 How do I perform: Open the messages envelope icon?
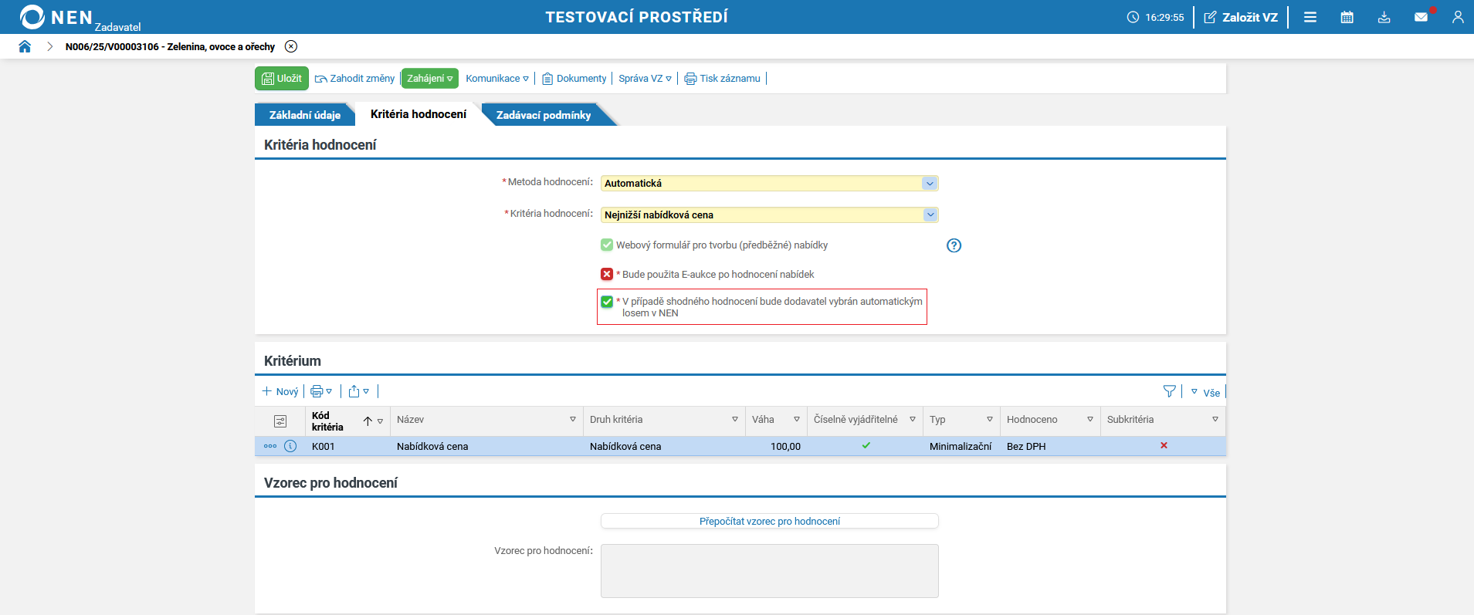coord(1421,17)
